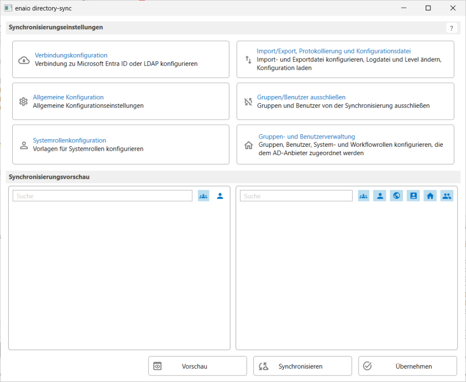Click the Synchronisieren button
The width and height of the screenshot is (466, 382).
click(302, 366)
